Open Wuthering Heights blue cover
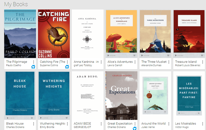This screenshot has width=206, height=130. point(54,96)
